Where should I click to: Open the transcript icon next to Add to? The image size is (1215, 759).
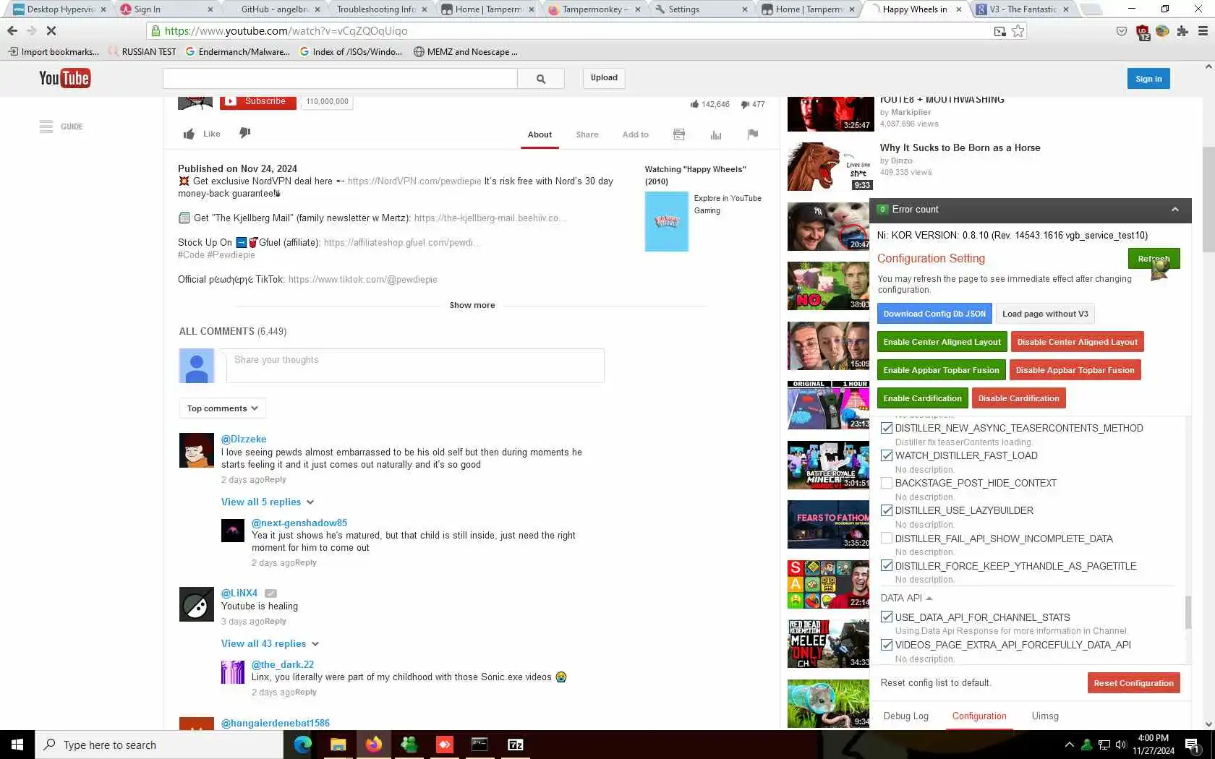tap(678, 134)
